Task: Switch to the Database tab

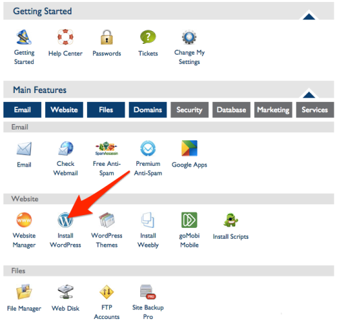Action: point(231,110)
